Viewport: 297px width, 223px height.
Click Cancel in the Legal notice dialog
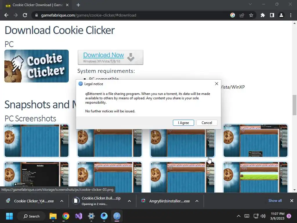point(207,123)
